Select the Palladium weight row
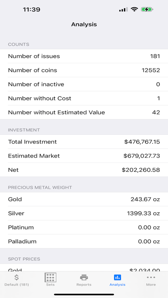Image resolution: width=168 pixels, height=298 pixels. tap(84, 241)
